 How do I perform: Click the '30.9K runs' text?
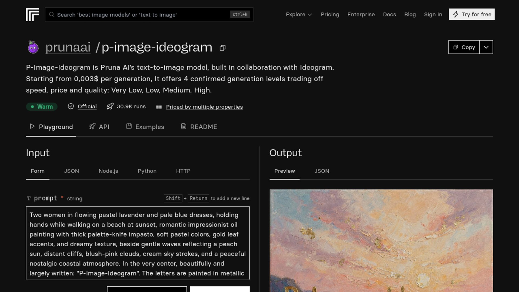click(131, 107)
